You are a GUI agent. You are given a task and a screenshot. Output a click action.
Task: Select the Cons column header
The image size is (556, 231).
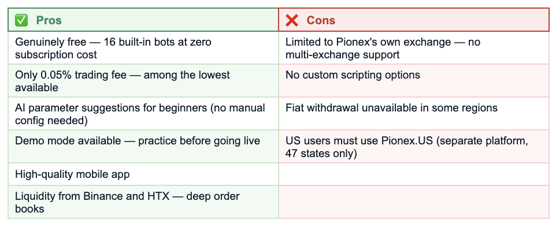[414, 20]
